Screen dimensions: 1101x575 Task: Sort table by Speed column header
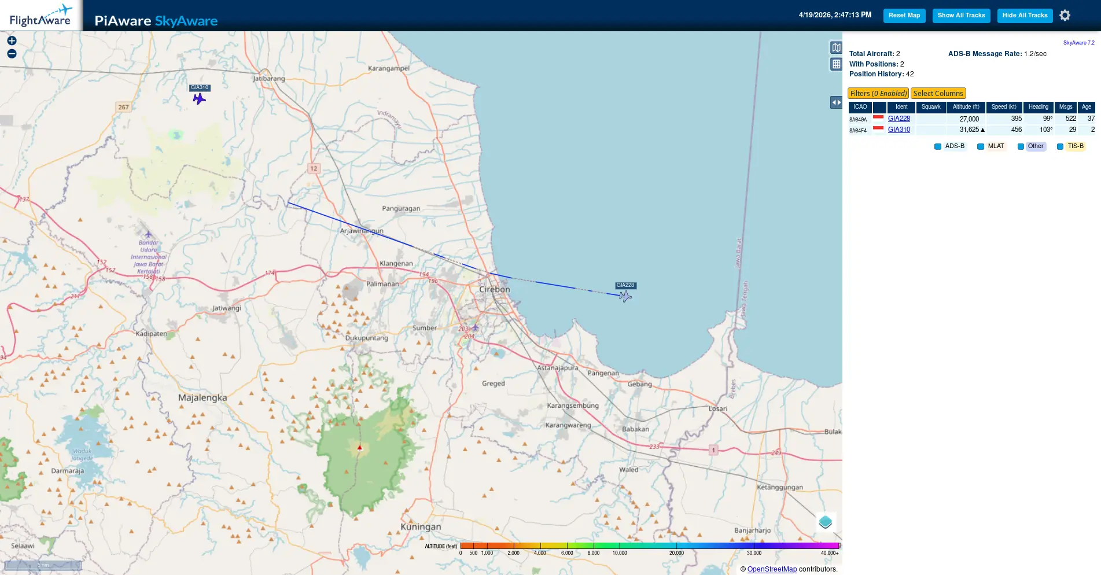point(1004,107)
